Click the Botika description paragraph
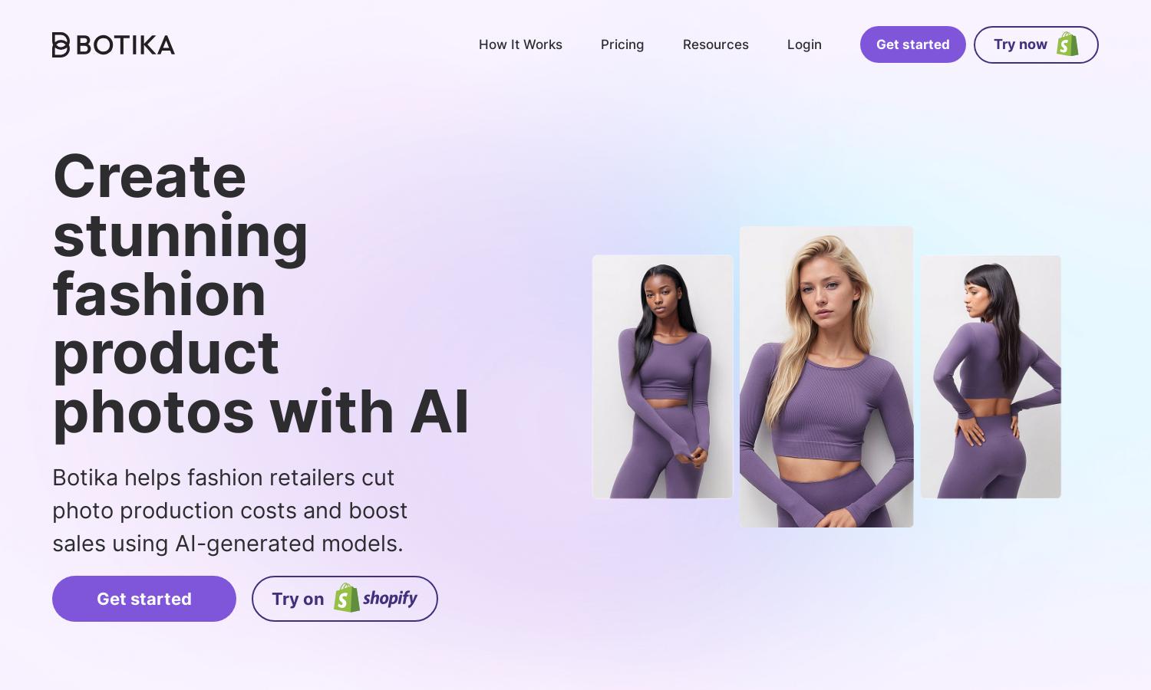The width and height of the screenshot is (1151, 690). click(230, 511)
